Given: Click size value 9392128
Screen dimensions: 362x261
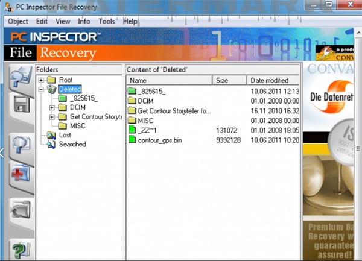Looking at the screenshot, I should click(x=228, y=140).
